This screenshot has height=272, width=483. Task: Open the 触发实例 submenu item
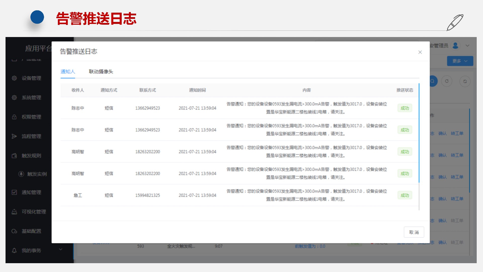tap(37, 174)
